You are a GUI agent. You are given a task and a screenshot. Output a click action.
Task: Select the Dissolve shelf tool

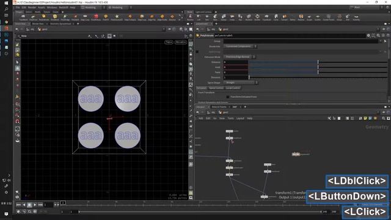172,17
